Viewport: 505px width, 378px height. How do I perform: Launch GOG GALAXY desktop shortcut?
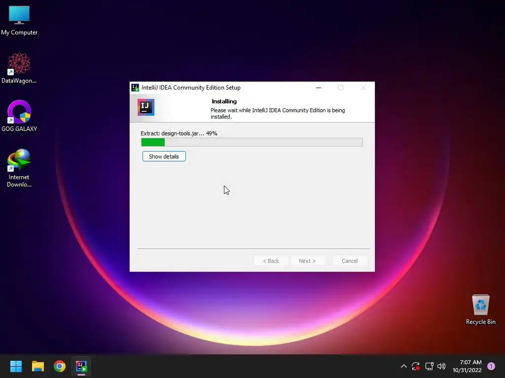click(x=19, y=116)
